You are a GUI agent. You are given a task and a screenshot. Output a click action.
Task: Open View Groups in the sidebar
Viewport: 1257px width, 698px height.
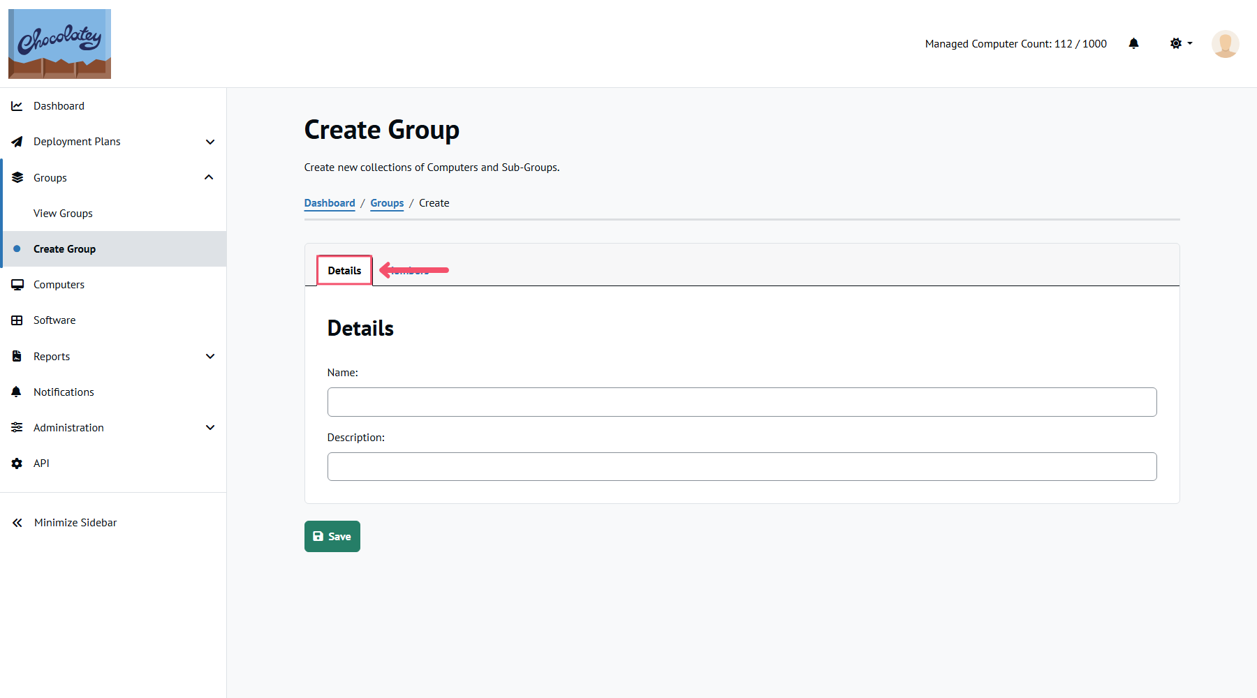pos(113,213)
